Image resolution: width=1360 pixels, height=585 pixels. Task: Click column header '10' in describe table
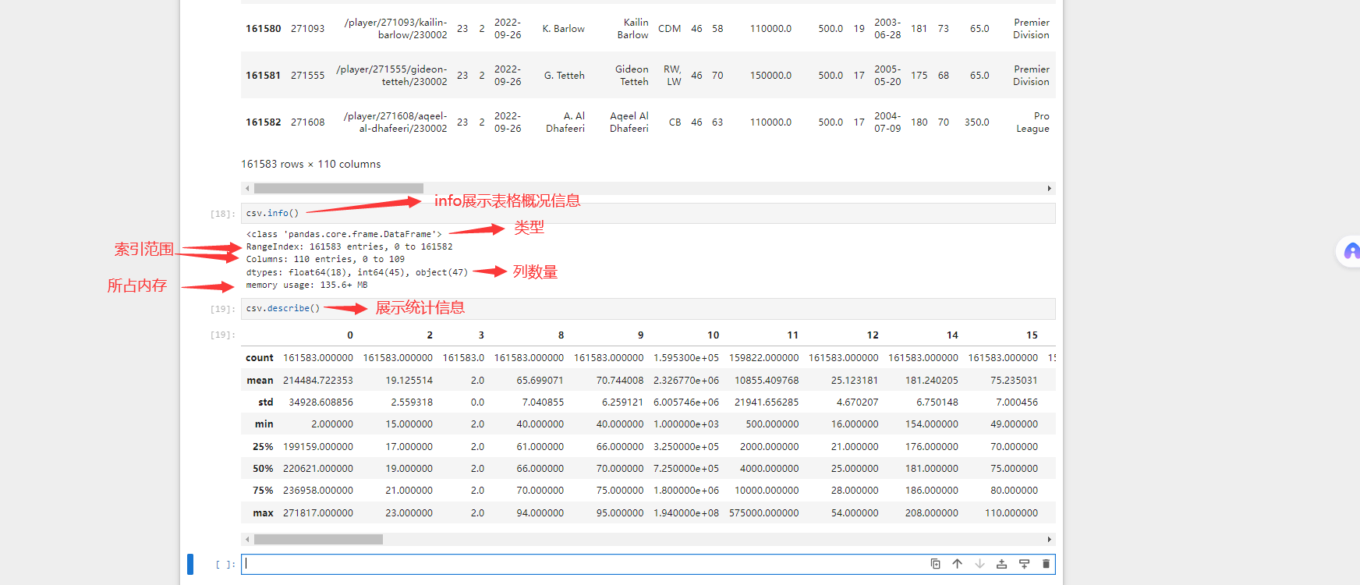pyautogui.click(x=713, y=335)
